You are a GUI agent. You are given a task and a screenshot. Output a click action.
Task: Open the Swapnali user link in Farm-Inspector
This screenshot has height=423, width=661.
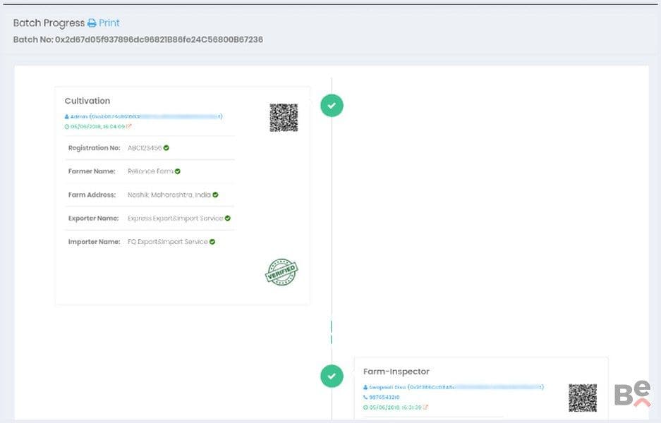[453, 387]
